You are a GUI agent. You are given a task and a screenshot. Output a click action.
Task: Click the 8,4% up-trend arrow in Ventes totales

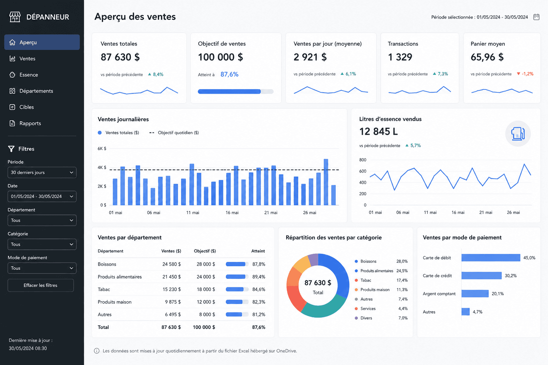tap(149, 74)
